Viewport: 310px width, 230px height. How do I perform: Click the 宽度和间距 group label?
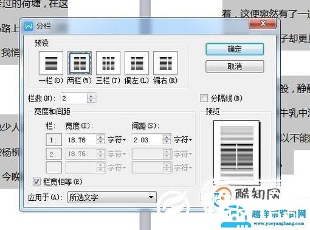[52, 111]
